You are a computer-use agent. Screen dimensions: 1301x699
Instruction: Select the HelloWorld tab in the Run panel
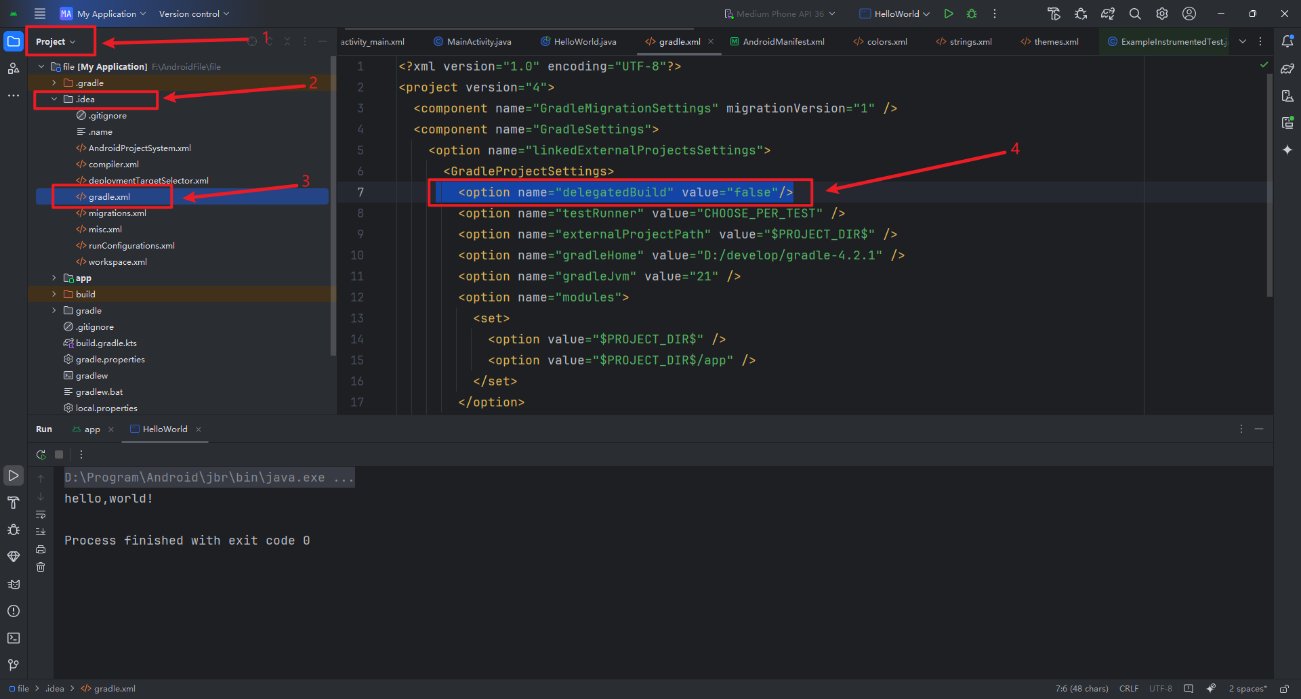click(x=164, y=429)
